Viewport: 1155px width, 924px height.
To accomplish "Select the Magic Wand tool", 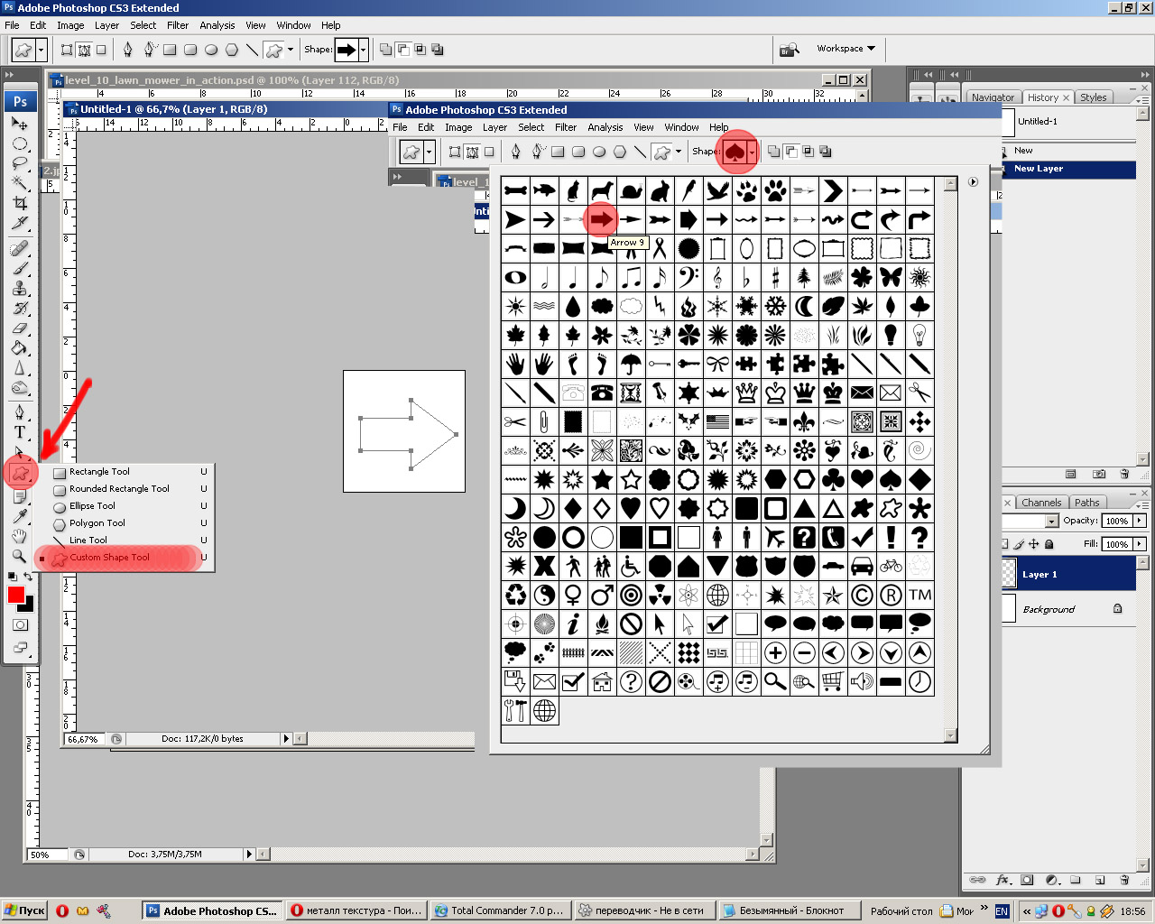I will coord(20,183).
